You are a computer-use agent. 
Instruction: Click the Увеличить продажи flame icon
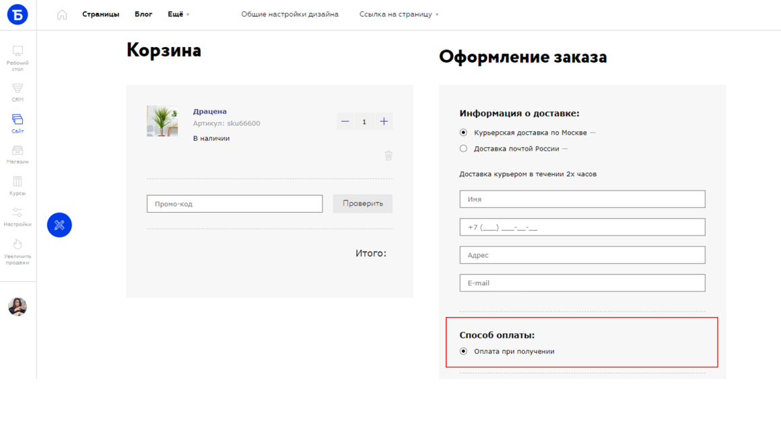coord(18,244)
